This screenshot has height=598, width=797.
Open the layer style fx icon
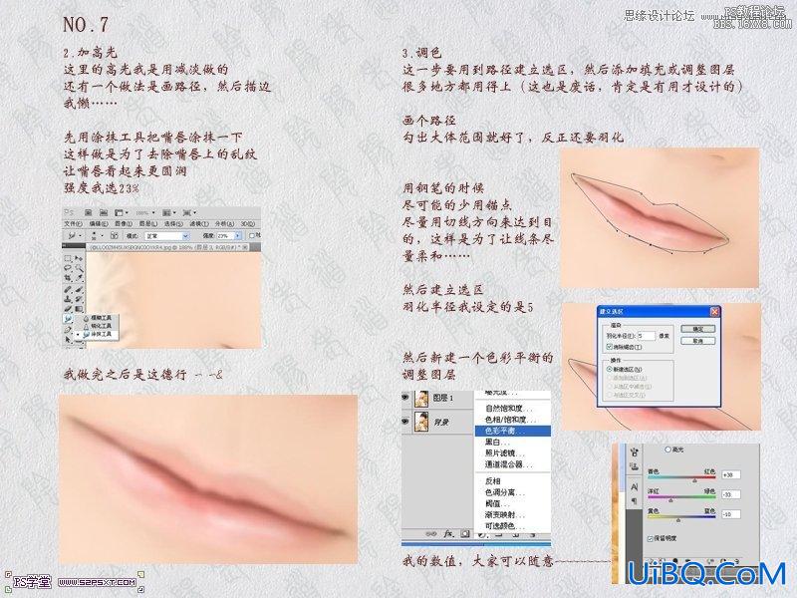coord(449,534)
